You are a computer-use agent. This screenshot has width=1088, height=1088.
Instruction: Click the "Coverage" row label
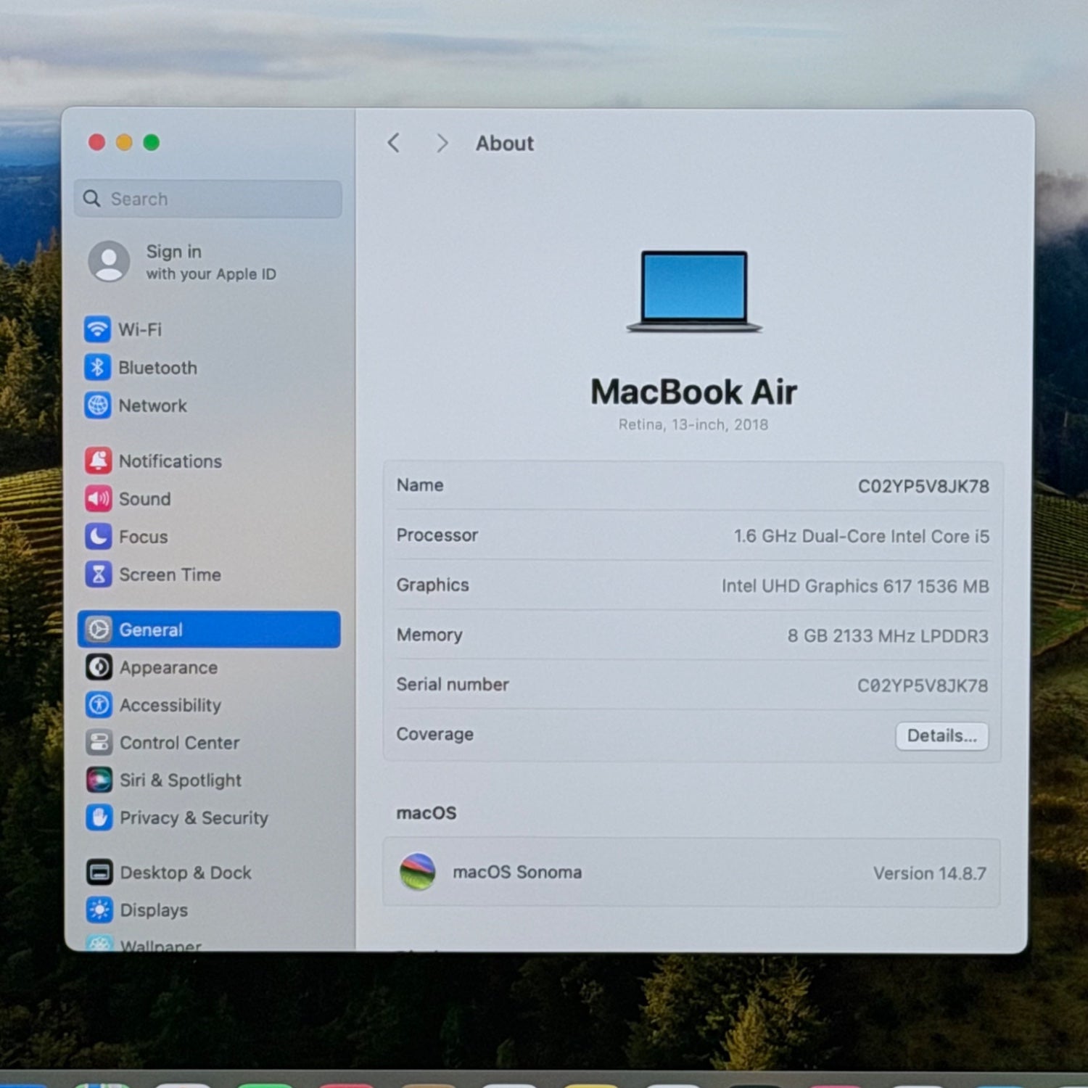pyautogui.click(x=435, y=735)
